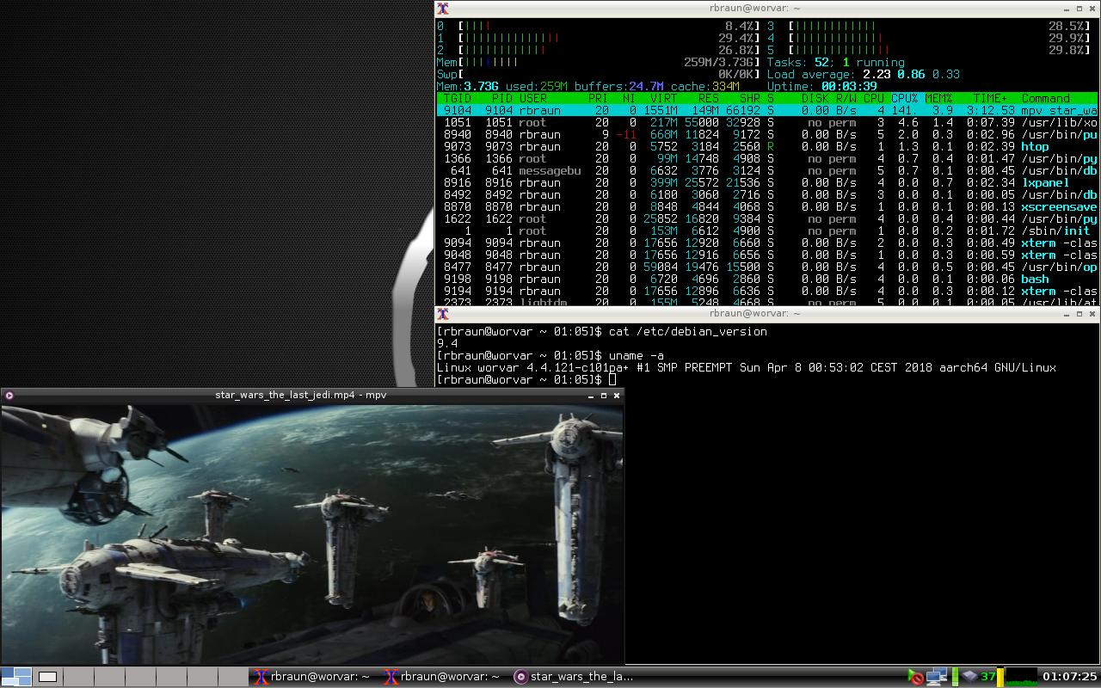Sort htop by the SHR column header
This screenshot has height=688, width=1101.
[x=750, y=98]
